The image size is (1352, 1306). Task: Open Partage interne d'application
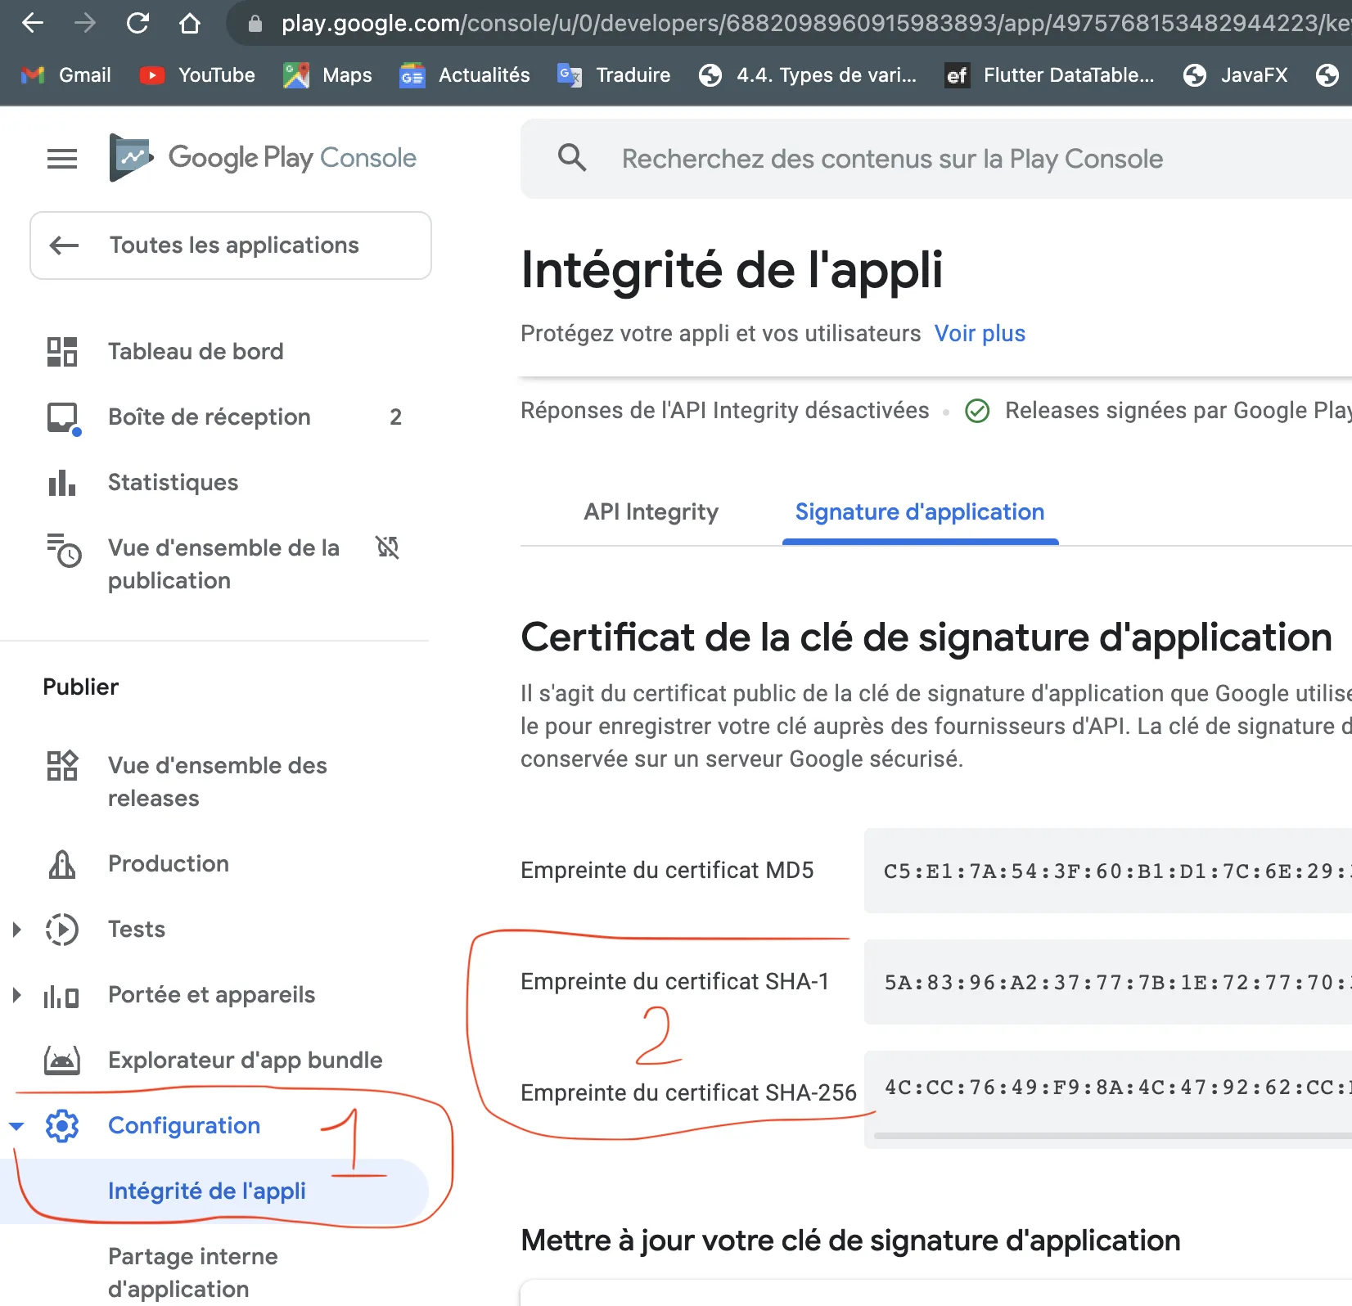[193, 1273]
